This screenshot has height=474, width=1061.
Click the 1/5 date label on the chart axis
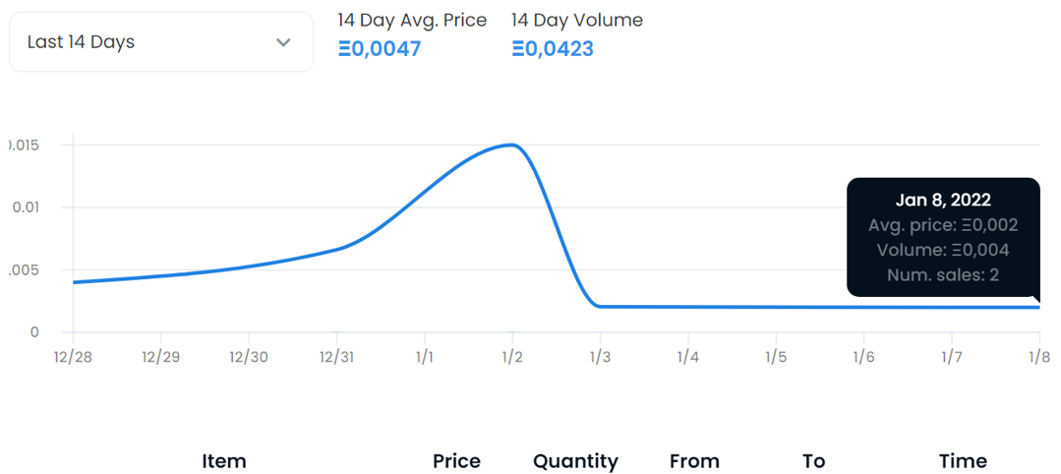pyautogui.click(x=775, y=355)
